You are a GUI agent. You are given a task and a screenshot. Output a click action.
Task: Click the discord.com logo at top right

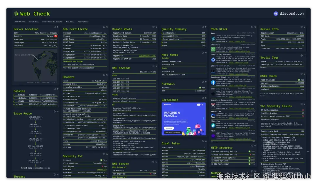(275, 13)
